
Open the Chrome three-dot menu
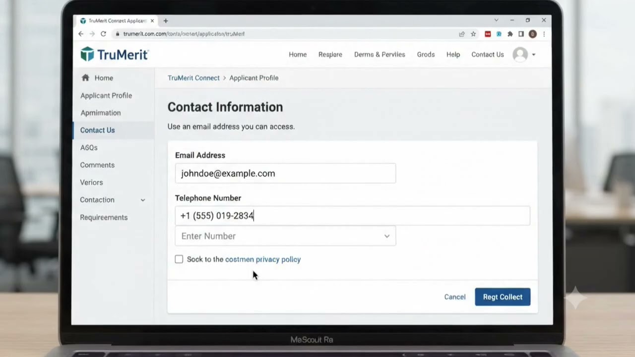544,34
